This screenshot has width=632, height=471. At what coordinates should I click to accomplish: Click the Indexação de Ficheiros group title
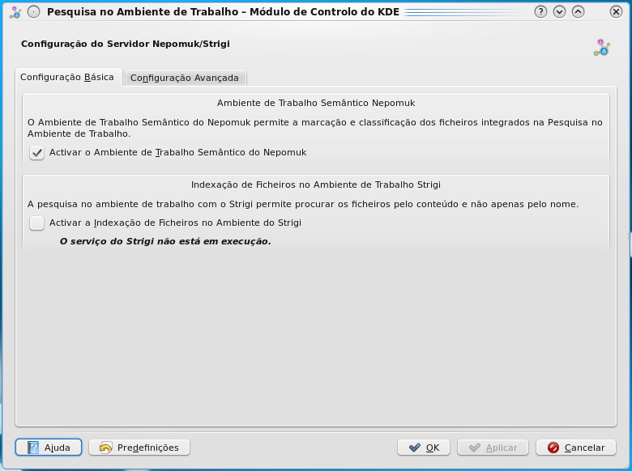(316, 185)
